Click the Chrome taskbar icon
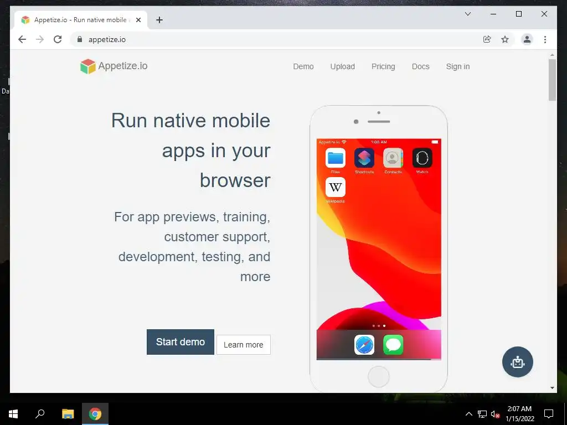The width and height of the screenshot is (567, 425). tap(95, 414)
